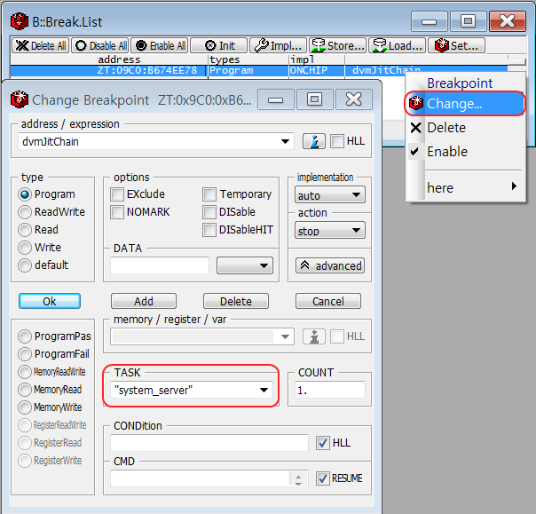Click the Load... toolbar button

point(396,45)
